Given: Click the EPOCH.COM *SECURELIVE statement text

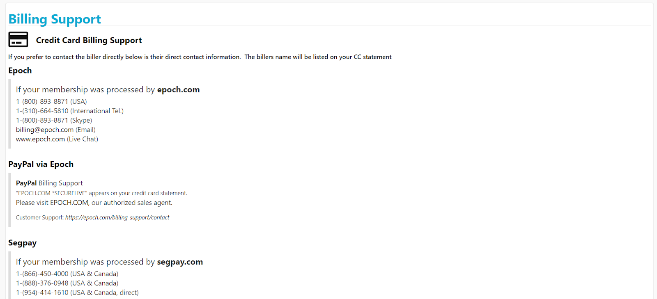Looking at the screenshot, I should click(x=101, y=193).
